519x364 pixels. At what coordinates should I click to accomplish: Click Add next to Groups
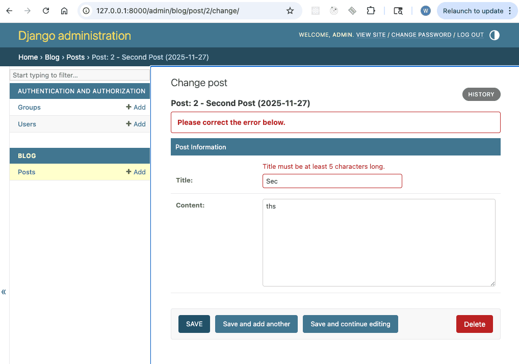click(136, 108)
